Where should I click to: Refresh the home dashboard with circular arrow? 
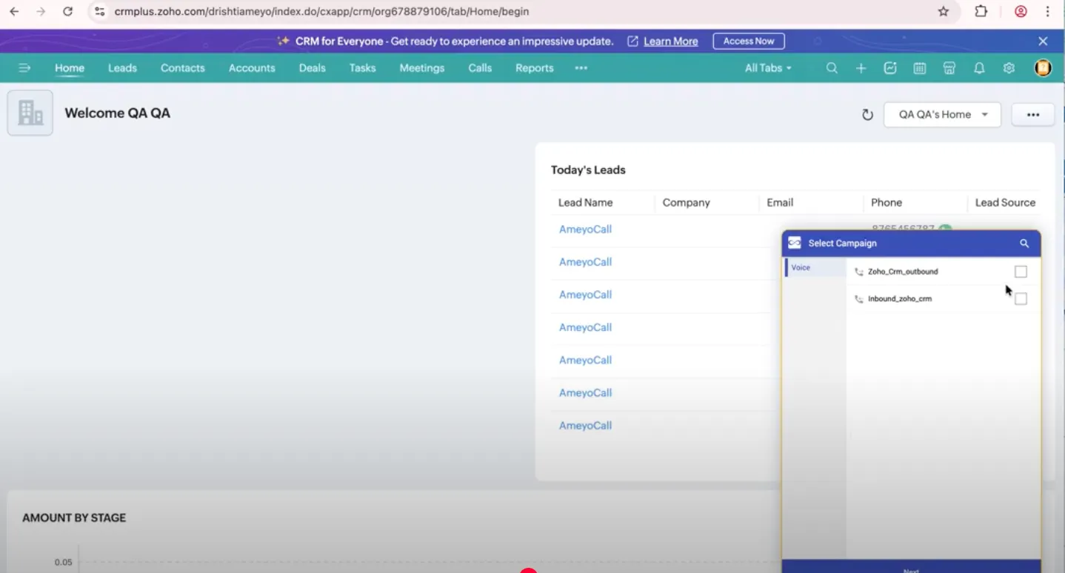pos(867,115)
